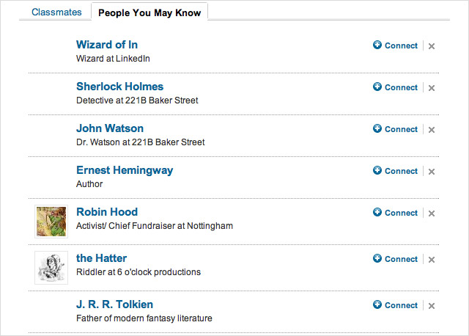Viewport: 469px width, 336px height.
Task: Connect with the Hatter
Action: 395,259
